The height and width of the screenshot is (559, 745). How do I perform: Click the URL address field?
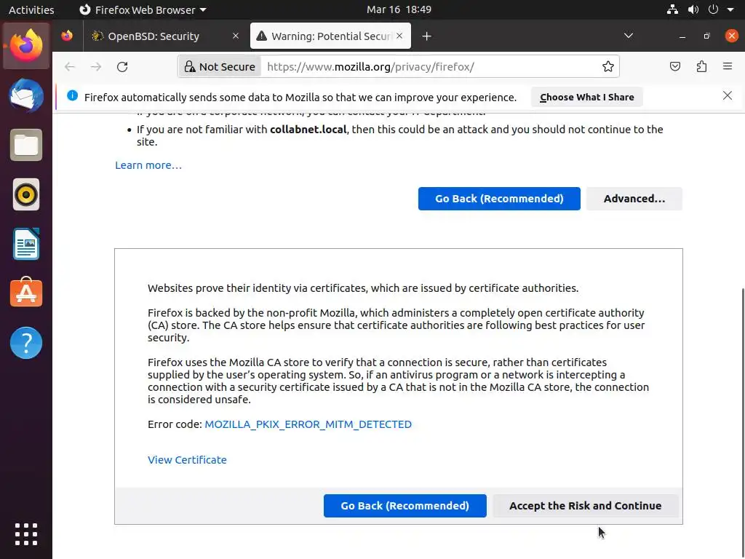tap(429, 67)
